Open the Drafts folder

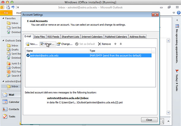tap(13, 50)
